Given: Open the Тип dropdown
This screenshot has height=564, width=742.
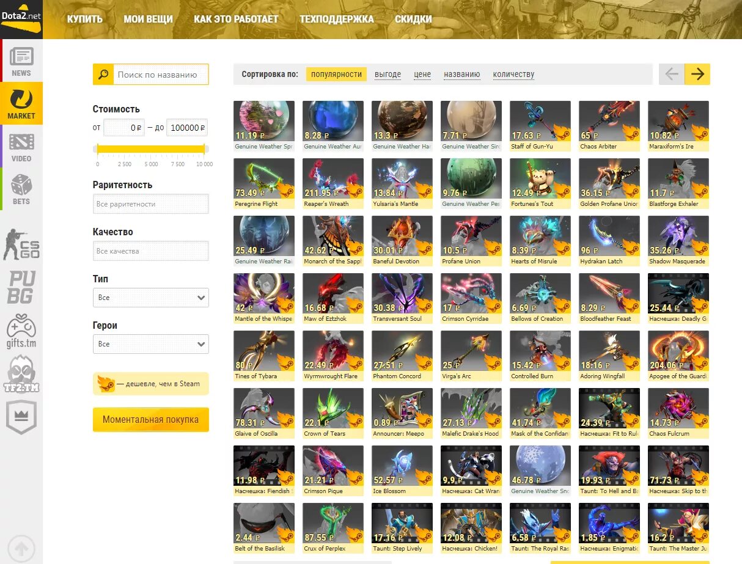Looking at the screenshot, I should (x=151, y=298).
